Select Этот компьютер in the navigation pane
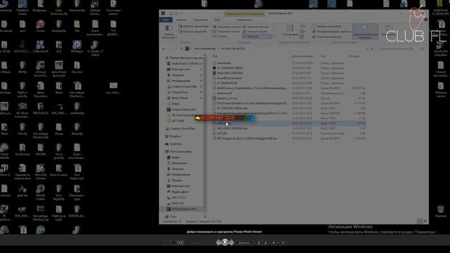The height and width of the screenshot is (253, 450). pos(181,152)
